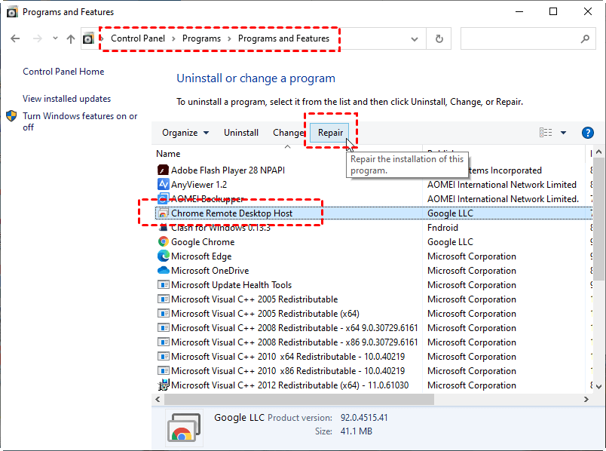The image size is (606, 451).
Task: Select Visual C++ 2012 Redistributable (x64) entry
Action: [290, 385]
